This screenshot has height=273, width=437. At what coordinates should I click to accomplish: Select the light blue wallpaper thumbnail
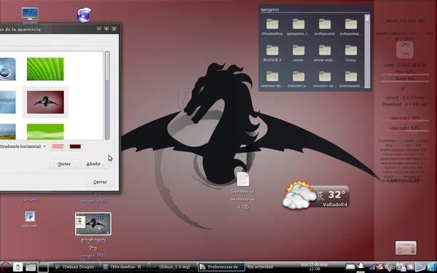7,102
